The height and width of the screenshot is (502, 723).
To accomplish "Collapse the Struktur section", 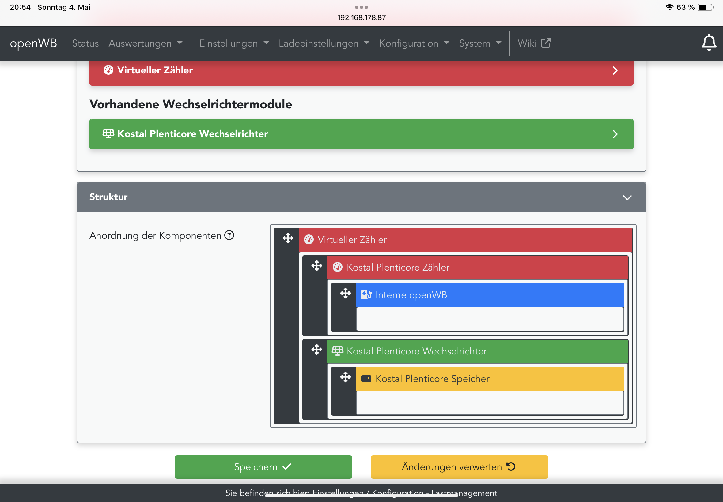I will tap(627, 197).
